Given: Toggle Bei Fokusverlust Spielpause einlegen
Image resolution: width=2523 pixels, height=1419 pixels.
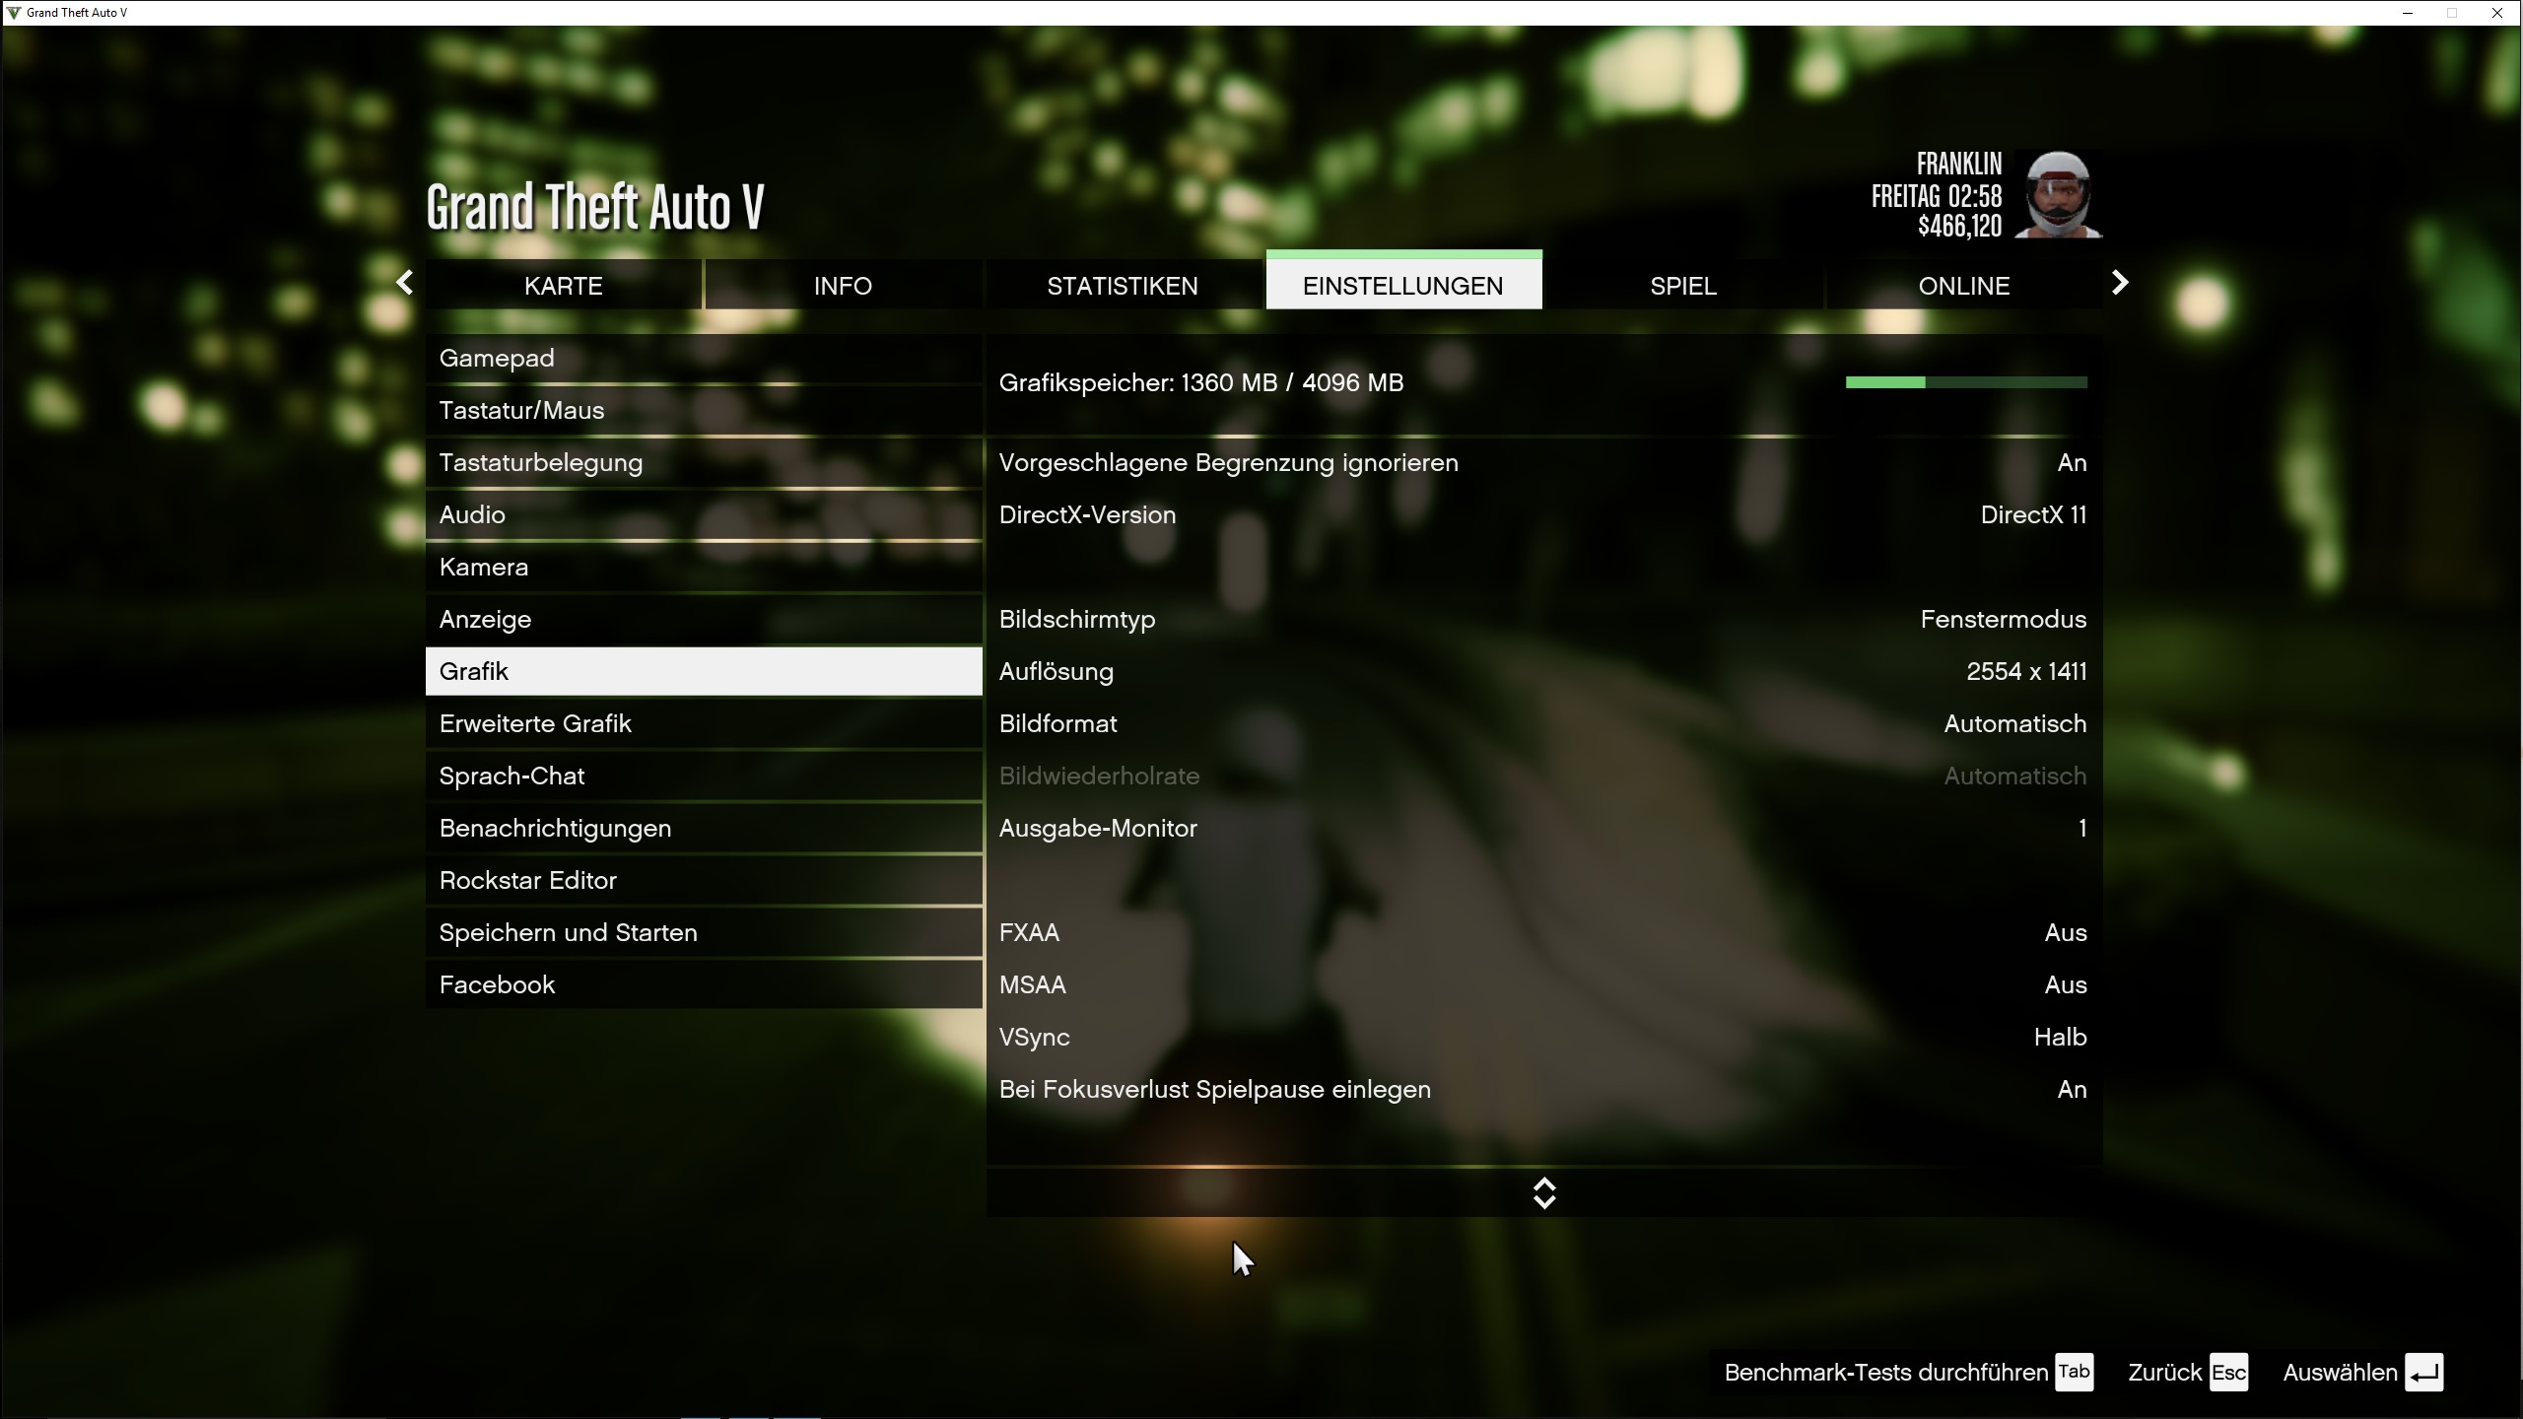Looking at the screenshot, I should tap(1544, 1089).
